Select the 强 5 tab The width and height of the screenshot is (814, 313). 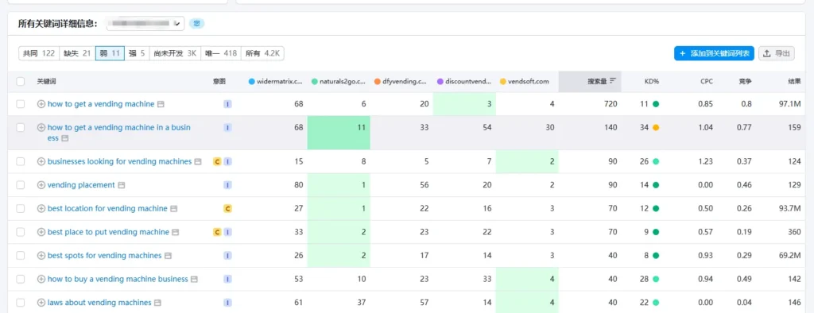coord(137,53)
